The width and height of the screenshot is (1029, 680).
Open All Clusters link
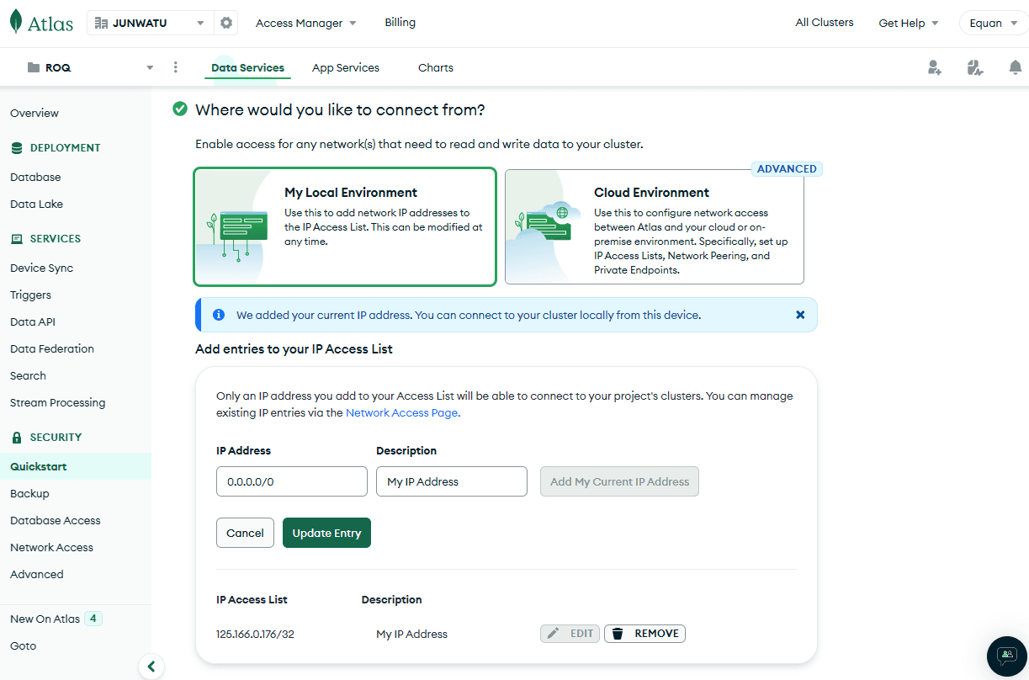click(x=825, y=23)
